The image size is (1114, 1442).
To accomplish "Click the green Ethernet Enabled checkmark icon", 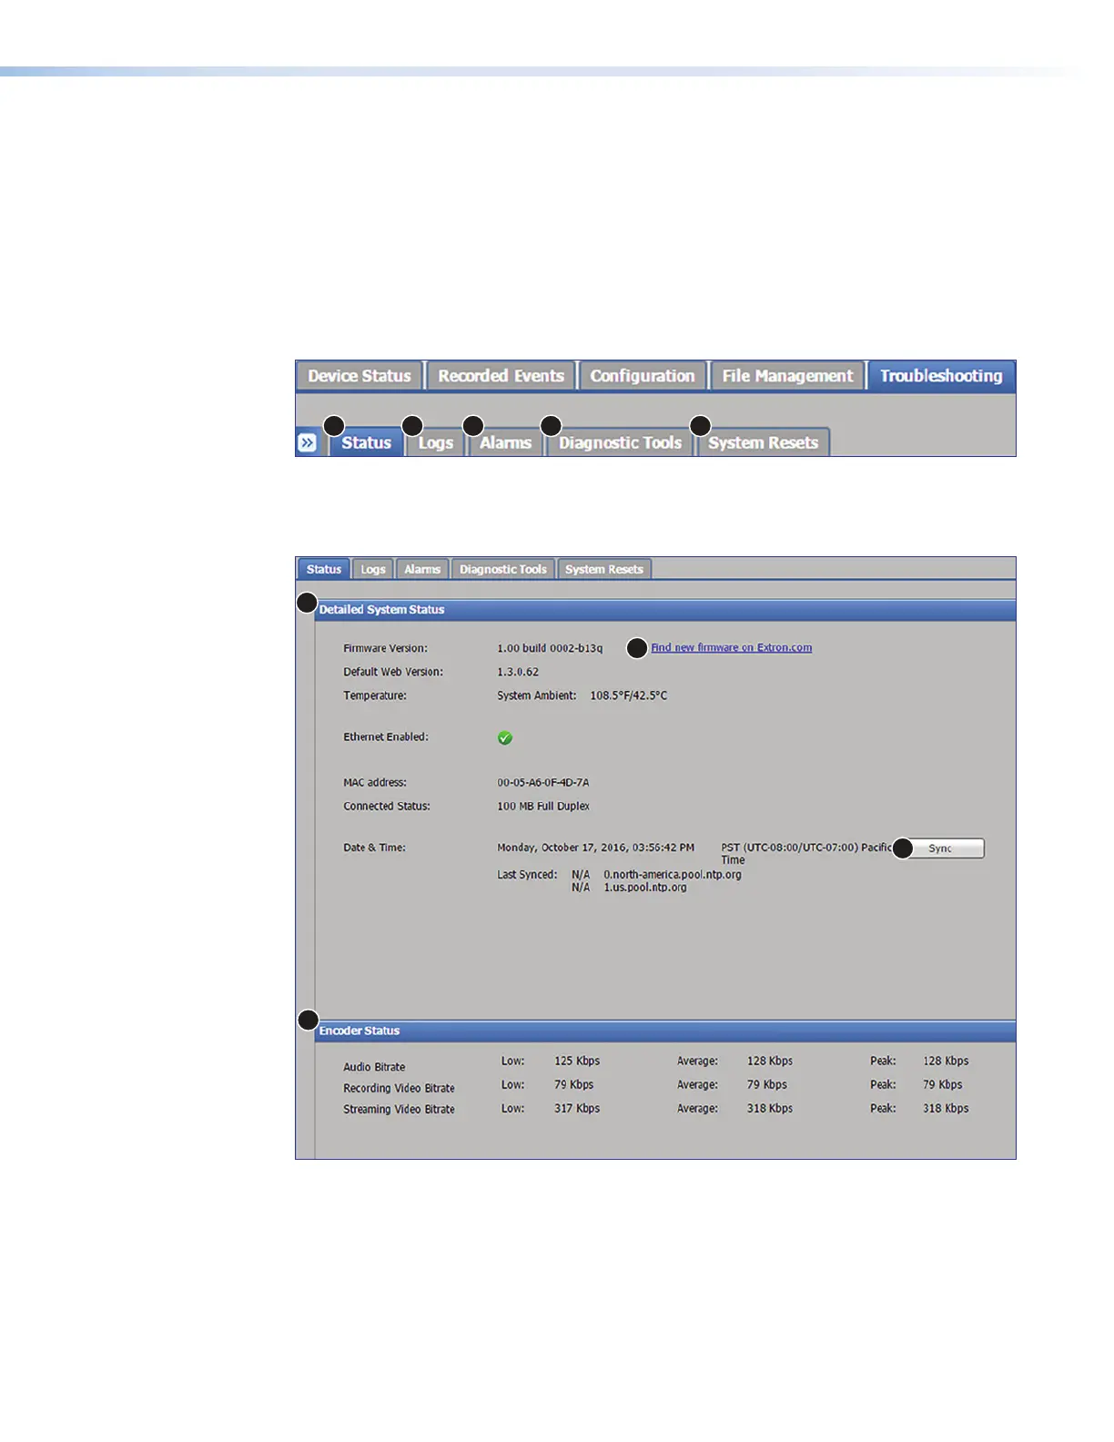I will coord(505,737).
